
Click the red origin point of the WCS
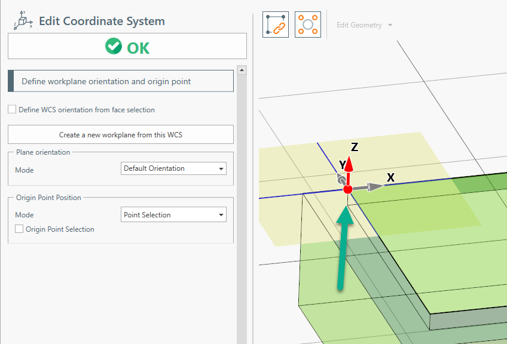[347, 189]
